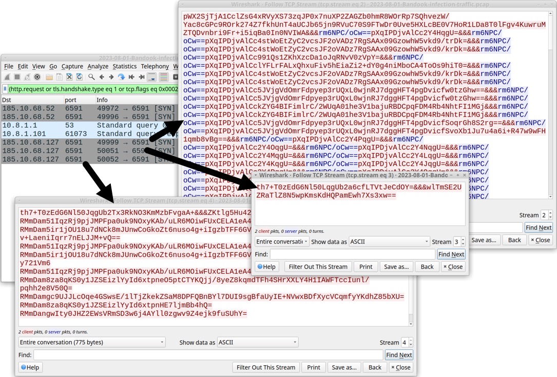This screenshot has height=377, width=557.
Task: Click Save as in stream 4 window
Action: [344, 367]
